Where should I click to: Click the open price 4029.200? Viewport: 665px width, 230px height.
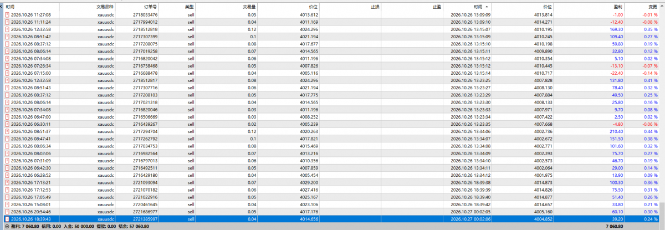pyautogui.click(x=309, y=182)
